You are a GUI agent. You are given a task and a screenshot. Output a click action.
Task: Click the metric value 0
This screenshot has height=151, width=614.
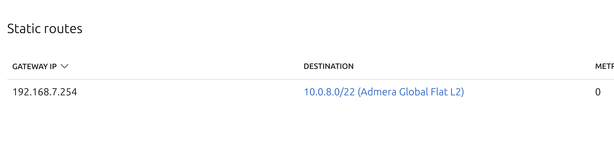pyautogui.click(x=598, y=92)
